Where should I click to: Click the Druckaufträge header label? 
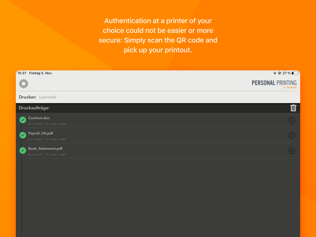pyautogui.click(x=34, y=108)
